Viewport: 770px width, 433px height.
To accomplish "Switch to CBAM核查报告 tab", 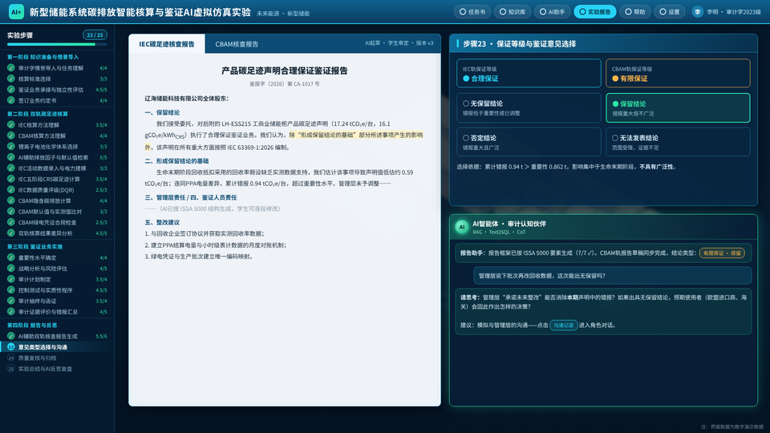I will point(237,43).
